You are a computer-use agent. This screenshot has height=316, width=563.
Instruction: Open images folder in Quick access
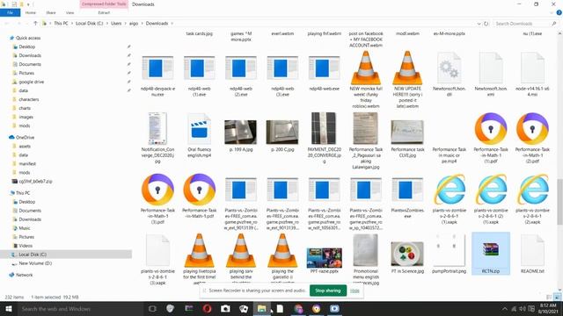26,117
